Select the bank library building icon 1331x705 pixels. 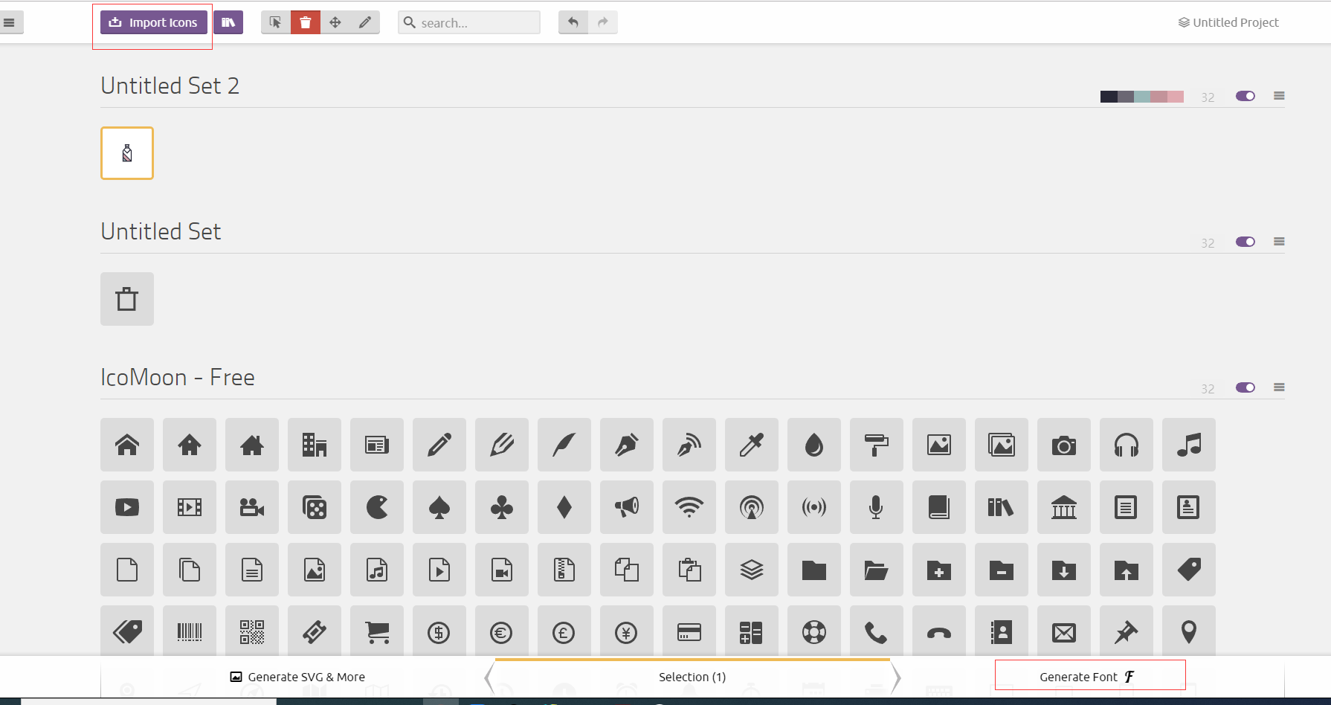[x=1064, y=507]
